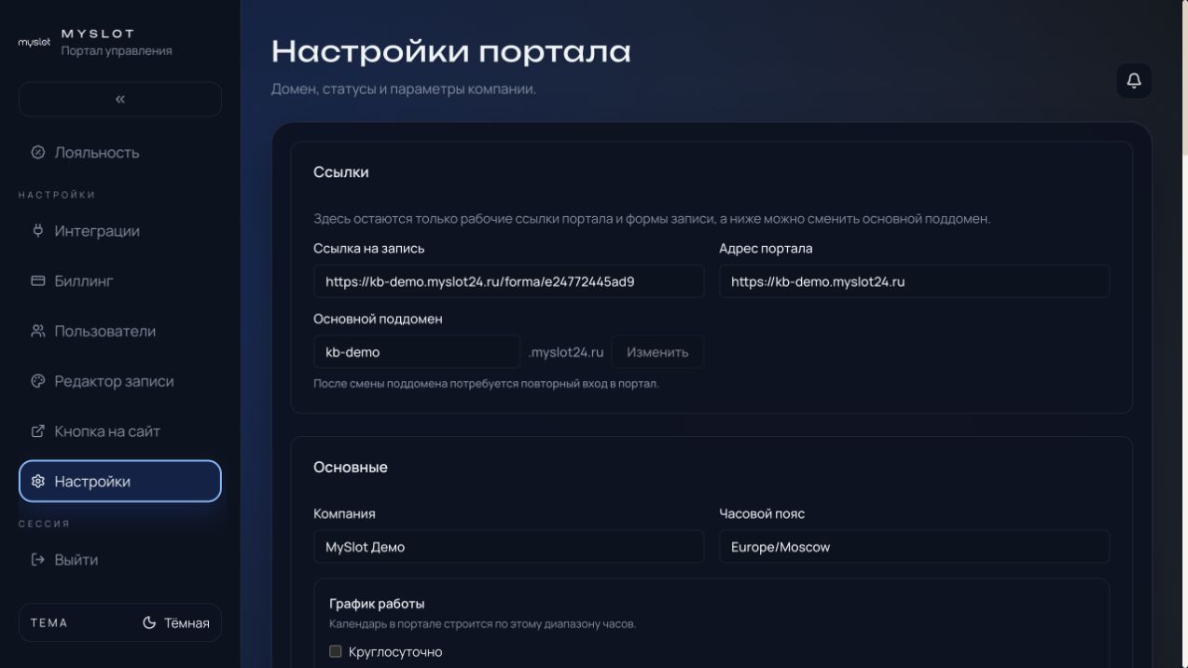
Task: Open Пользователи page
Action: pos(120,331)
